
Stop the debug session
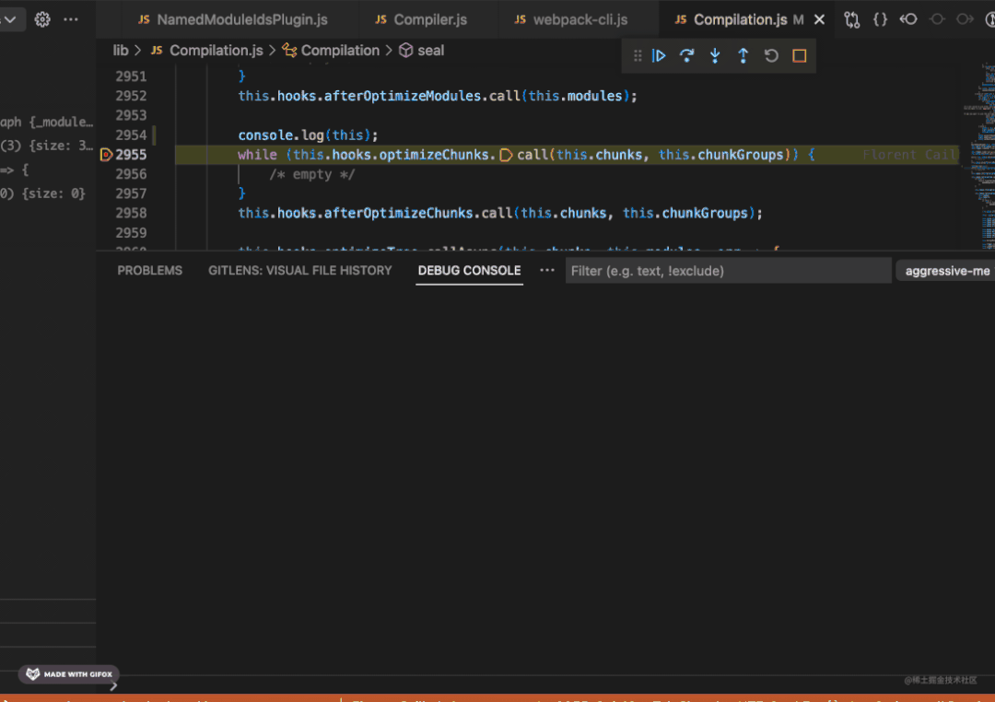tap(800, 56)
